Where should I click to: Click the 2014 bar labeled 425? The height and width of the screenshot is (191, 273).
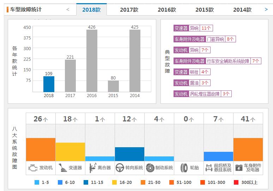(x=135, y=61)
